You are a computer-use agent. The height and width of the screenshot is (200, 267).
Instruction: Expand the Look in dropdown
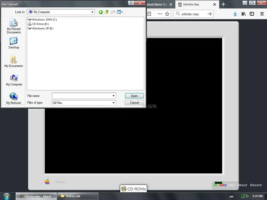pos(92,12)
